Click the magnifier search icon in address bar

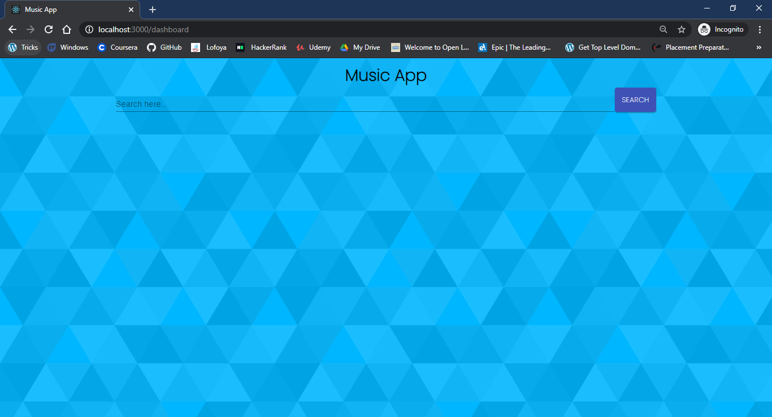point(663,29)
